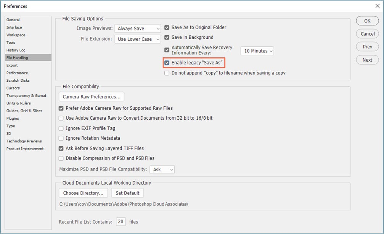Open the 10 Minutes recovery interval dropdown
384x234 pixels.
click(x=257, y=51)
